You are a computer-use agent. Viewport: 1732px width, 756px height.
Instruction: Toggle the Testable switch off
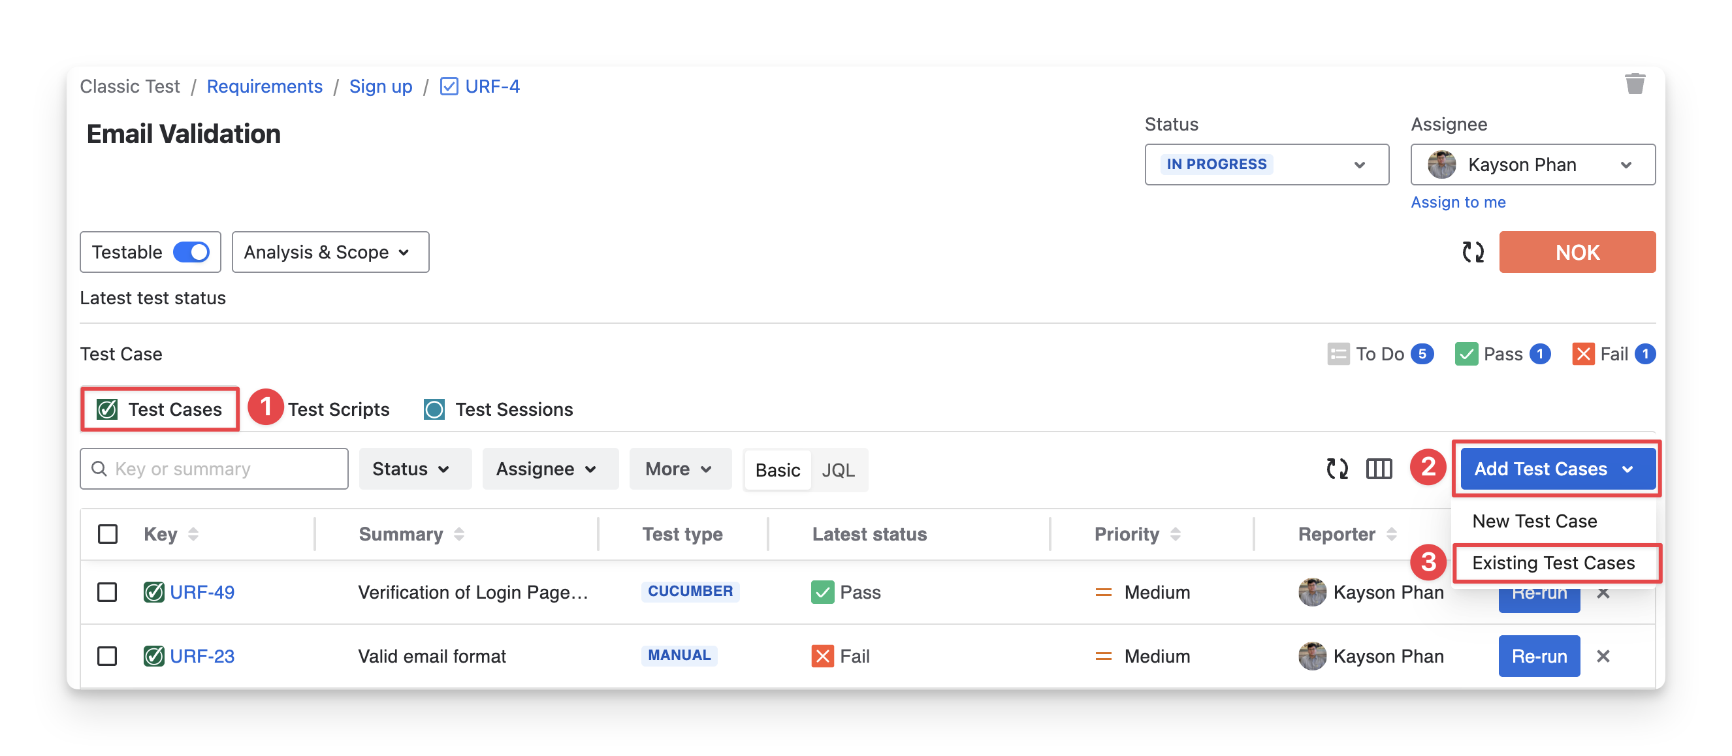click(x=191, y=252)
